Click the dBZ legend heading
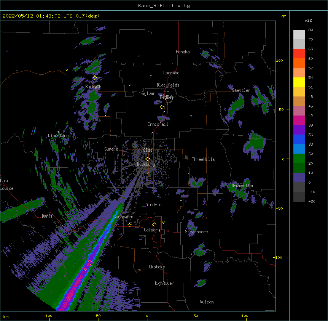 [x=308, y=21]
